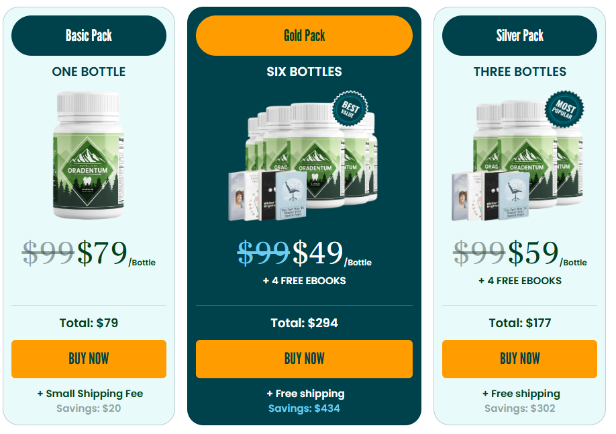Image resolution: width=616 pixels, height=434 pixels.
Task: Click the Total: $294 text
Action: coord(304,323)
